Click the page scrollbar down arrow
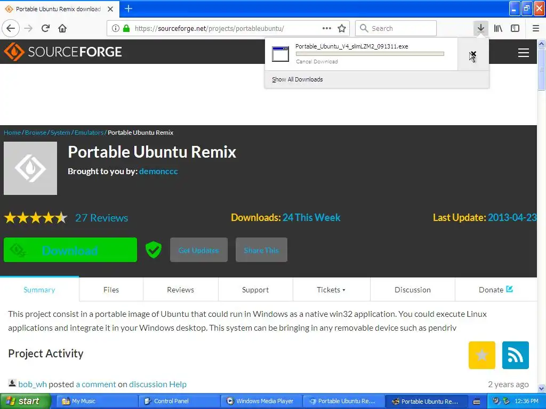This screenshot has height=409, width=546. (x=541, y=388)
